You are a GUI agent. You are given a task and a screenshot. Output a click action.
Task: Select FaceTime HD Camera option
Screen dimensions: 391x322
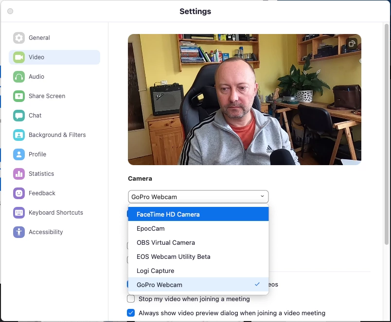(x=198, y=214)
